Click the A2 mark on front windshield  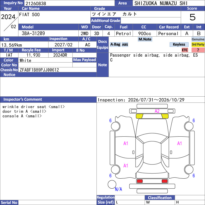(157, 111)
